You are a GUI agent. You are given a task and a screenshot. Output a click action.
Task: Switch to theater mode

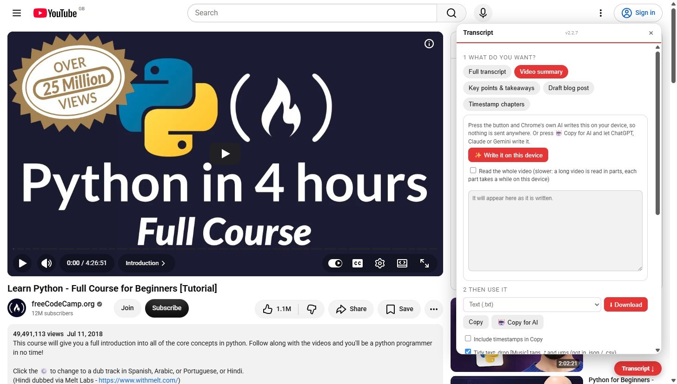(402, 263)
